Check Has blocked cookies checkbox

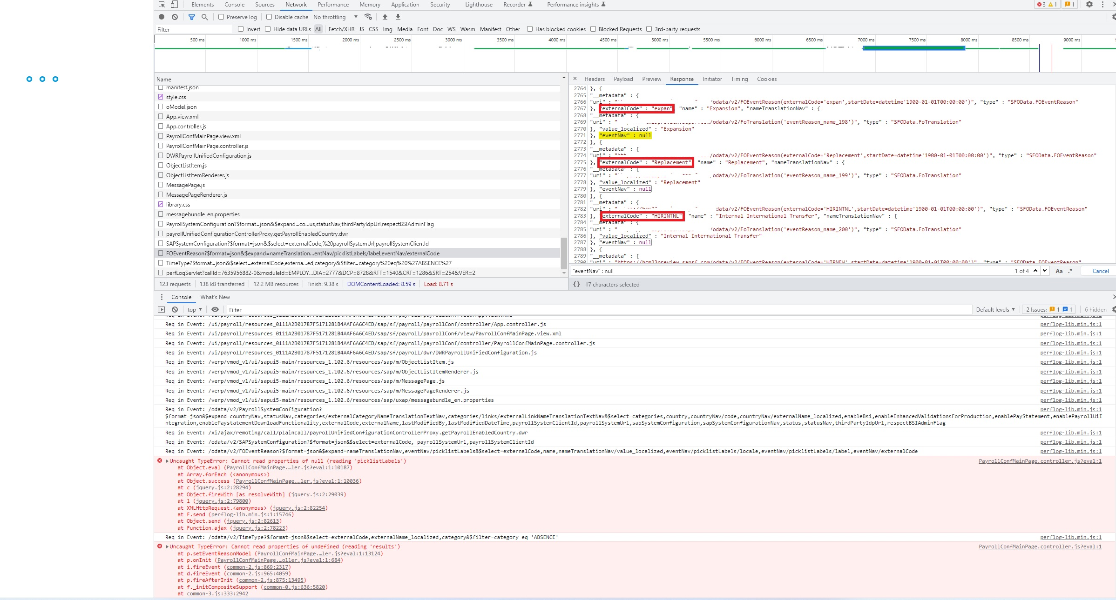click(x=530, y=29)
